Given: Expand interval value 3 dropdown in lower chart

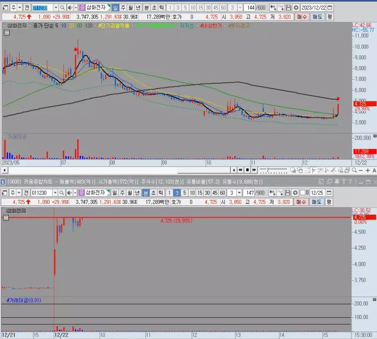Looking at the screenshot, I should pyautogui.click(x=239, y=193).
